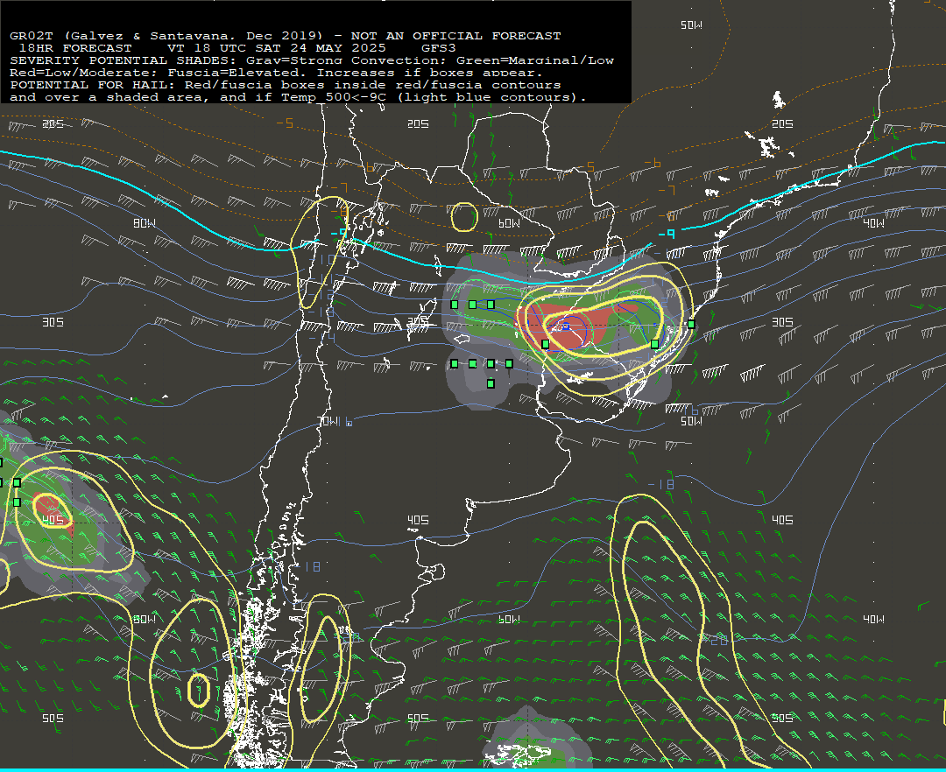Viewport: 946px width, 772px height.
Task: Select the leftmost '30S' latitude label
Action: point(53,322)
